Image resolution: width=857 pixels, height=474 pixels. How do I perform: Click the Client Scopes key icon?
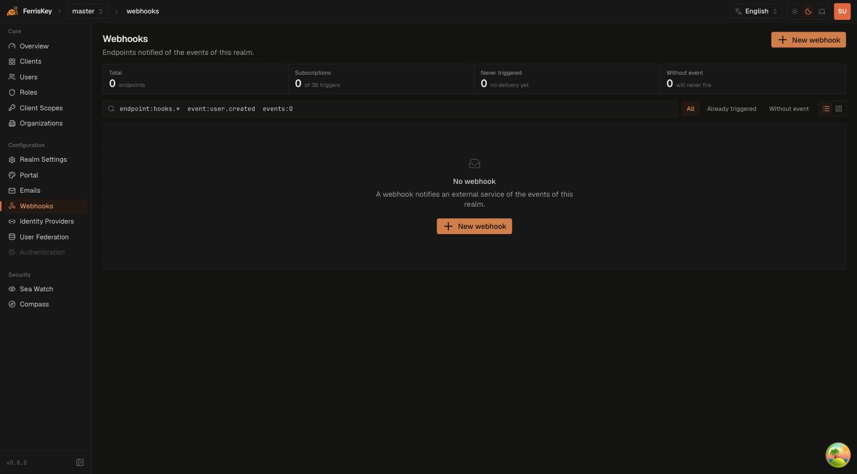point(12,108)
